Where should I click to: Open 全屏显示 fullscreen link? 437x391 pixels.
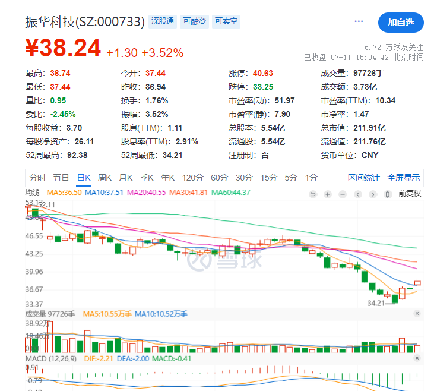[404, 178]
